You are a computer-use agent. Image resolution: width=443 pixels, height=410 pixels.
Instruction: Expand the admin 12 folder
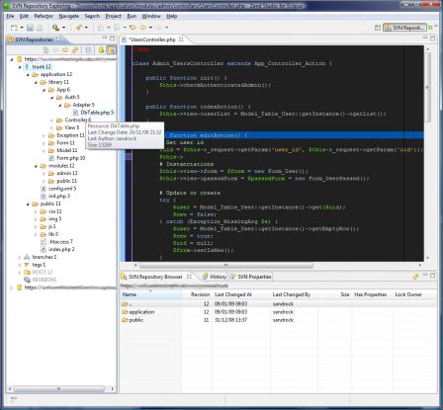pyautogui.click(x=44, y=173)
